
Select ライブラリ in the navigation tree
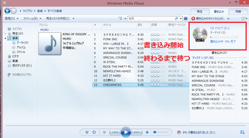tap(17, 29)
